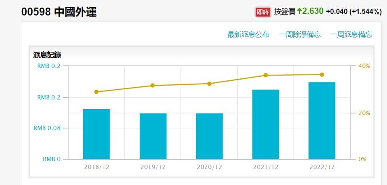Click the 0% right axis label
The height and width of the screenshot is (185, 387).
click(362, 159)
